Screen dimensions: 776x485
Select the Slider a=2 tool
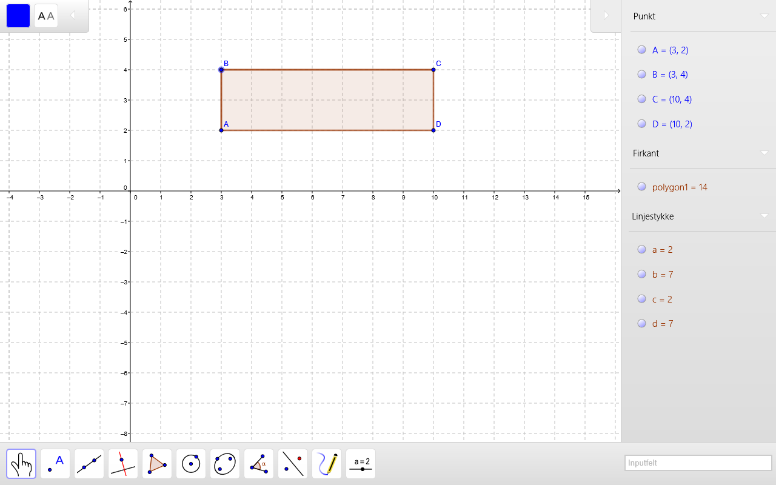pyautogui.click(x=361, y=464)
